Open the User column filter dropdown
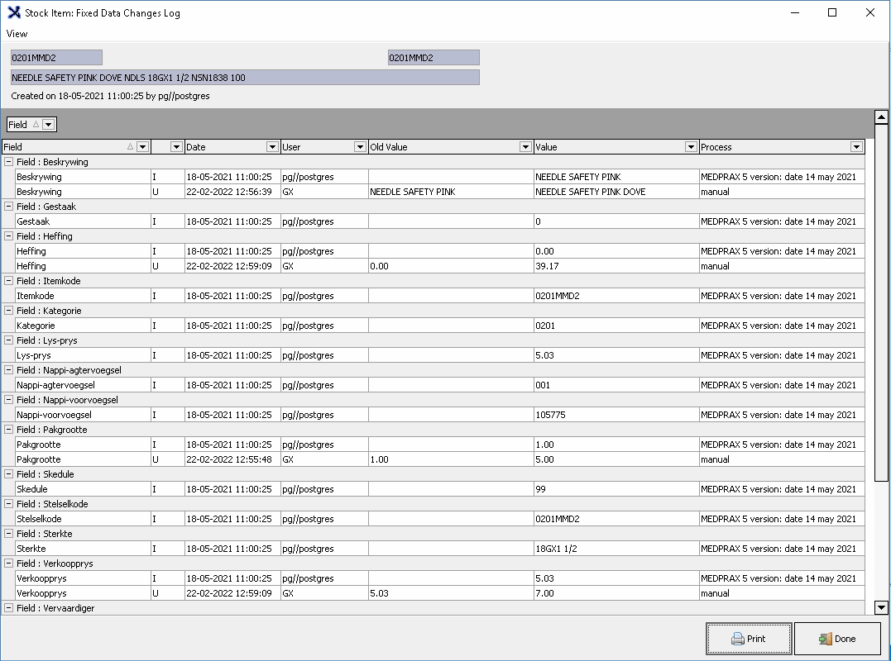The image size is (891, 661). coord(360,147)
